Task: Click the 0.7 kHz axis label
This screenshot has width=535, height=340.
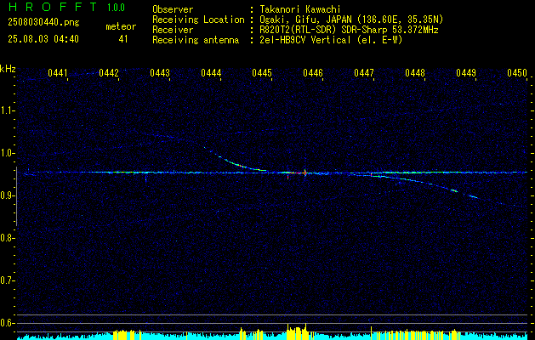Action: 7,280
